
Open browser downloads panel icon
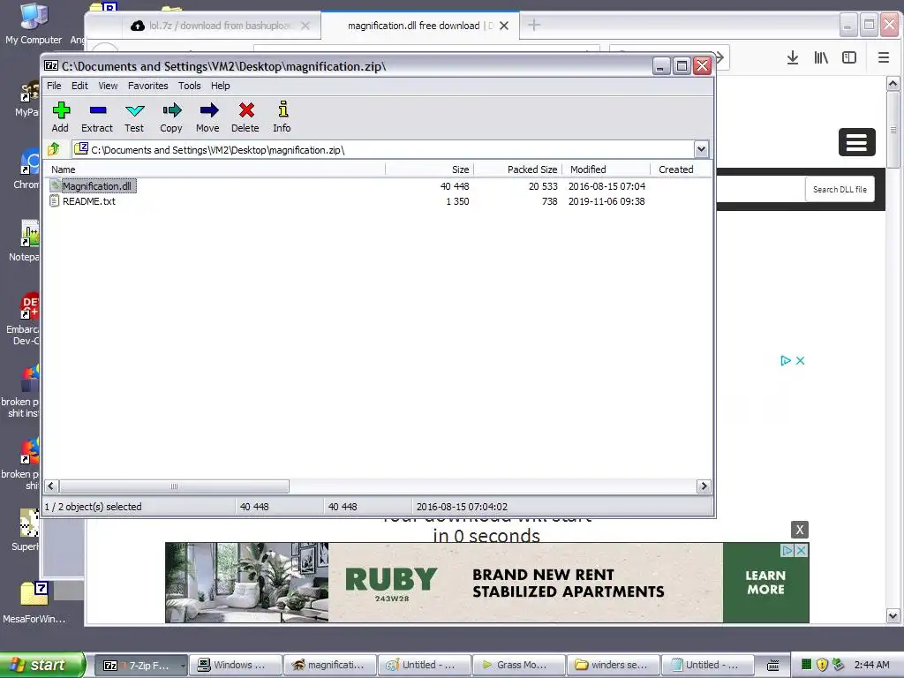click(x=793, y=57)
